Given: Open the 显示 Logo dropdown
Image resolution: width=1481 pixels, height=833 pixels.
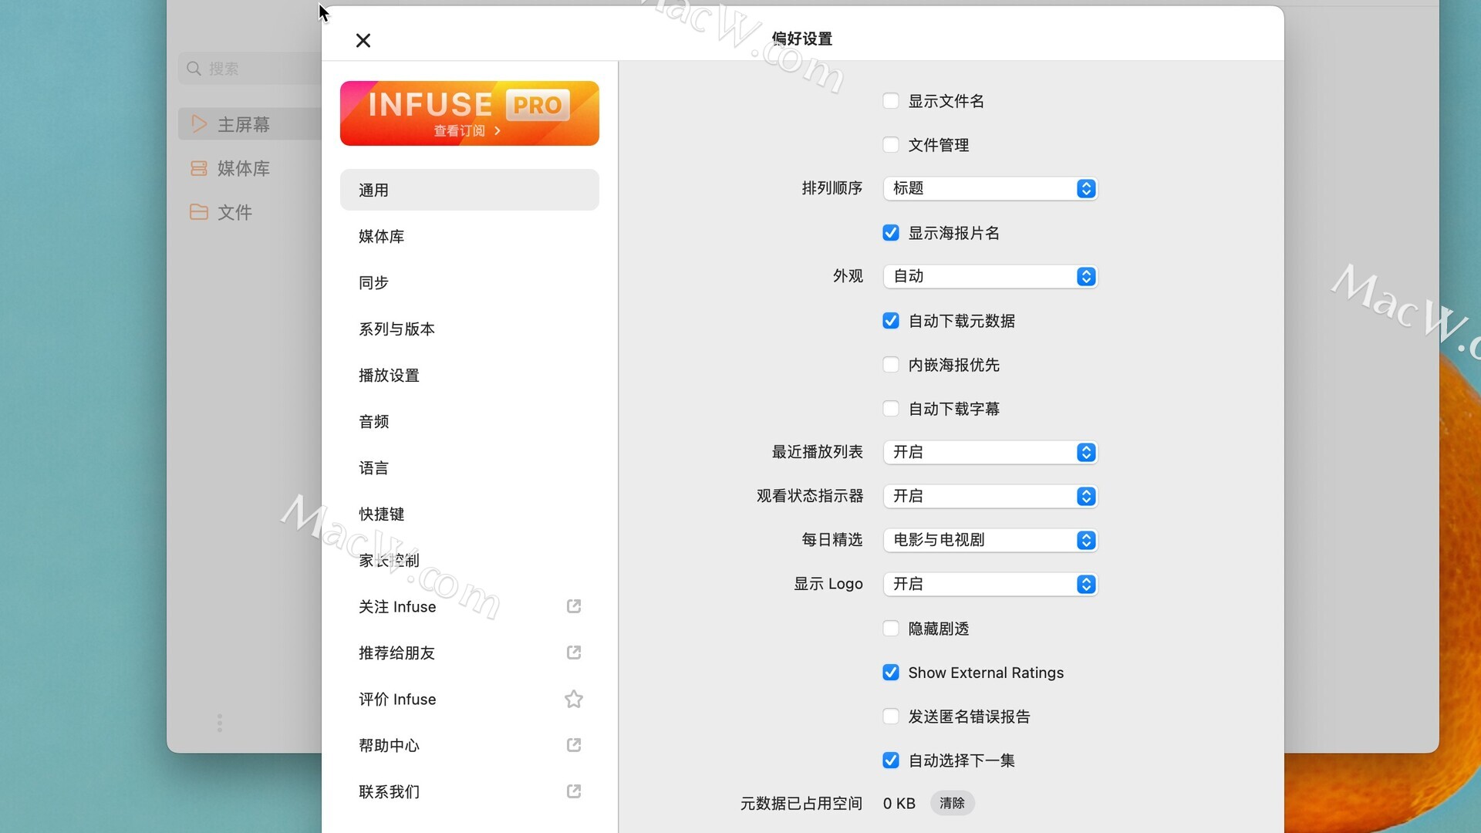Looking at the screenshot, I should 990,584.
